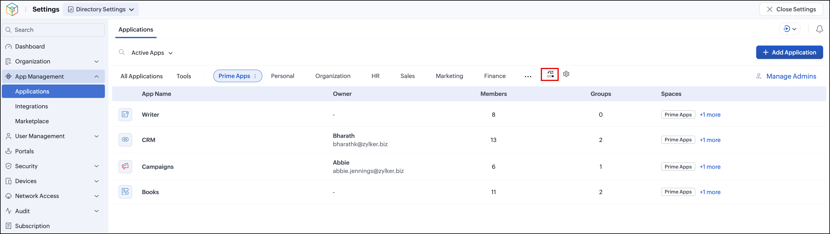
Task: Click the Devices icon in sidebar
Action: [x=9, y=181]
